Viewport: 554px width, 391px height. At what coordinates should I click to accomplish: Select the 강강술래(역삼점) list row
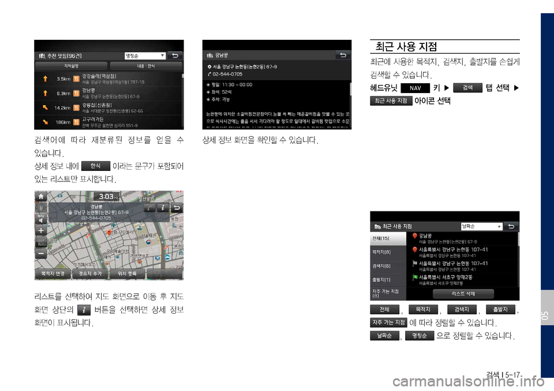(x=108, y=79)
